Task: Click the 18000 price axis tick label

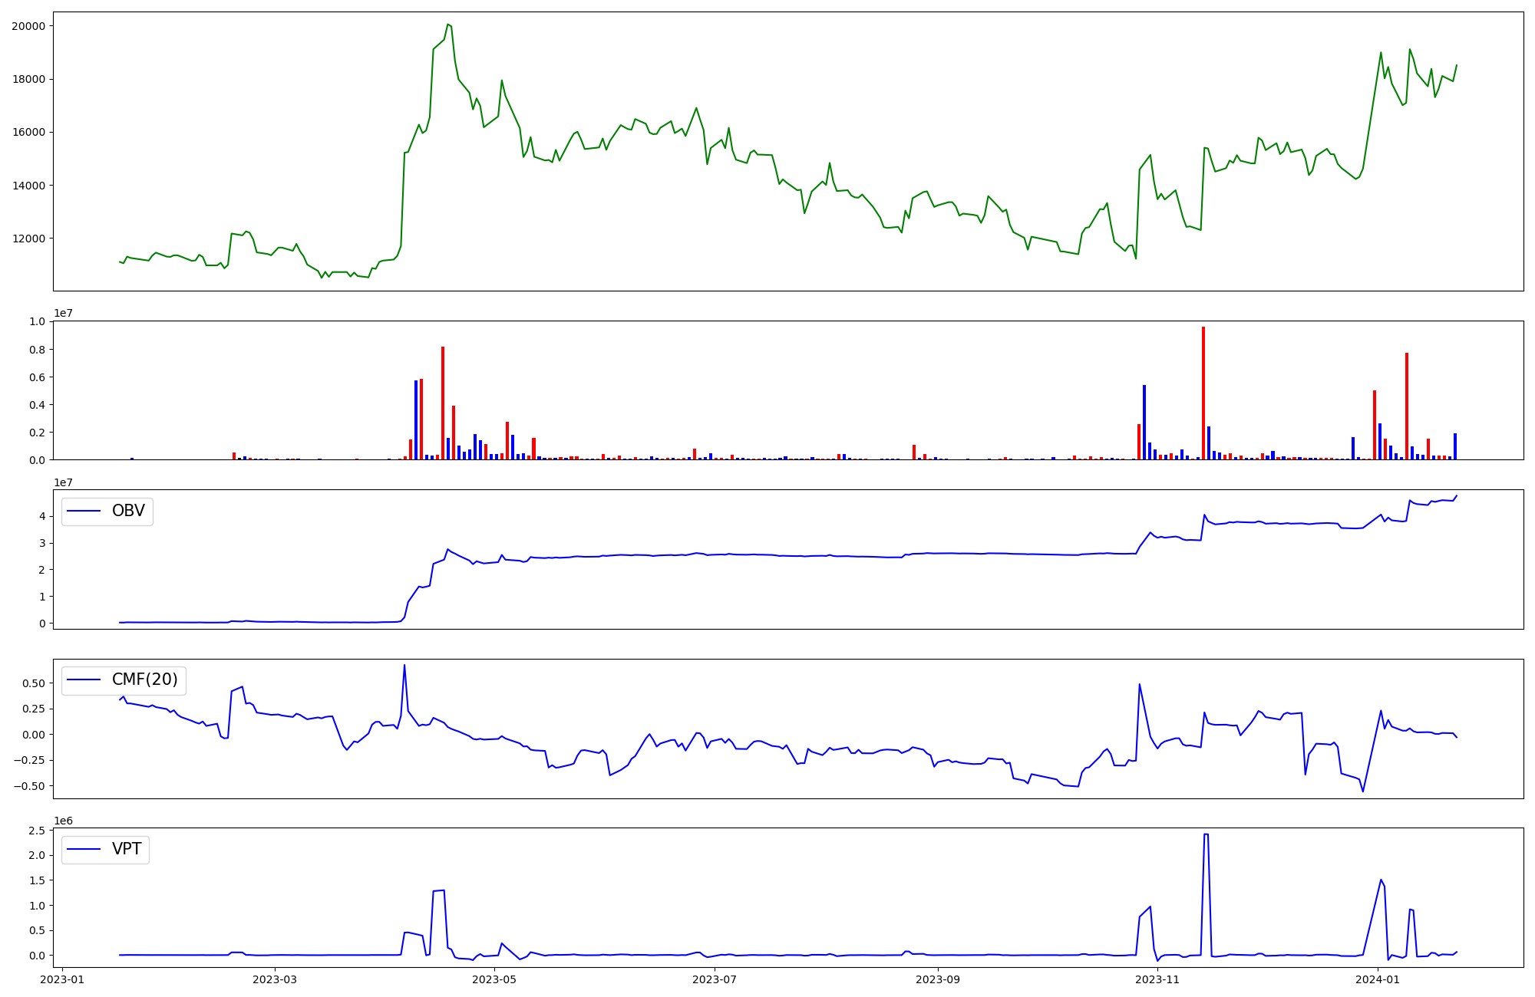Action: pos(28,79)
